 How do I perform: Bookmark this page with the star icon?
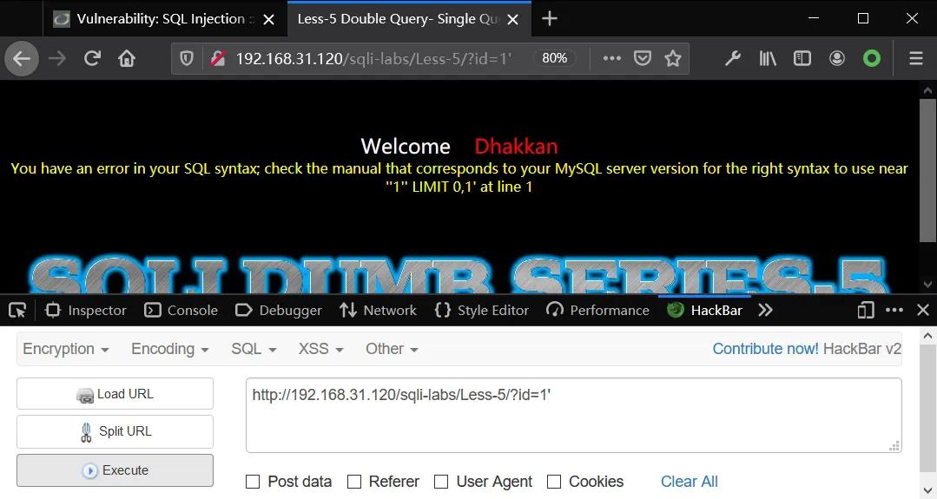673,58
